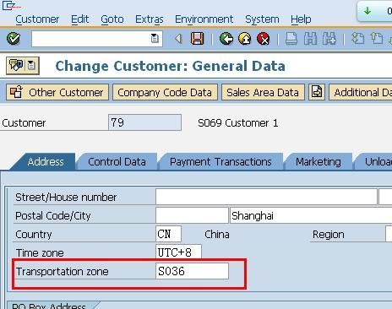
Task: Switch to the Unloading Points tab
Action: (x=374, y=161)
